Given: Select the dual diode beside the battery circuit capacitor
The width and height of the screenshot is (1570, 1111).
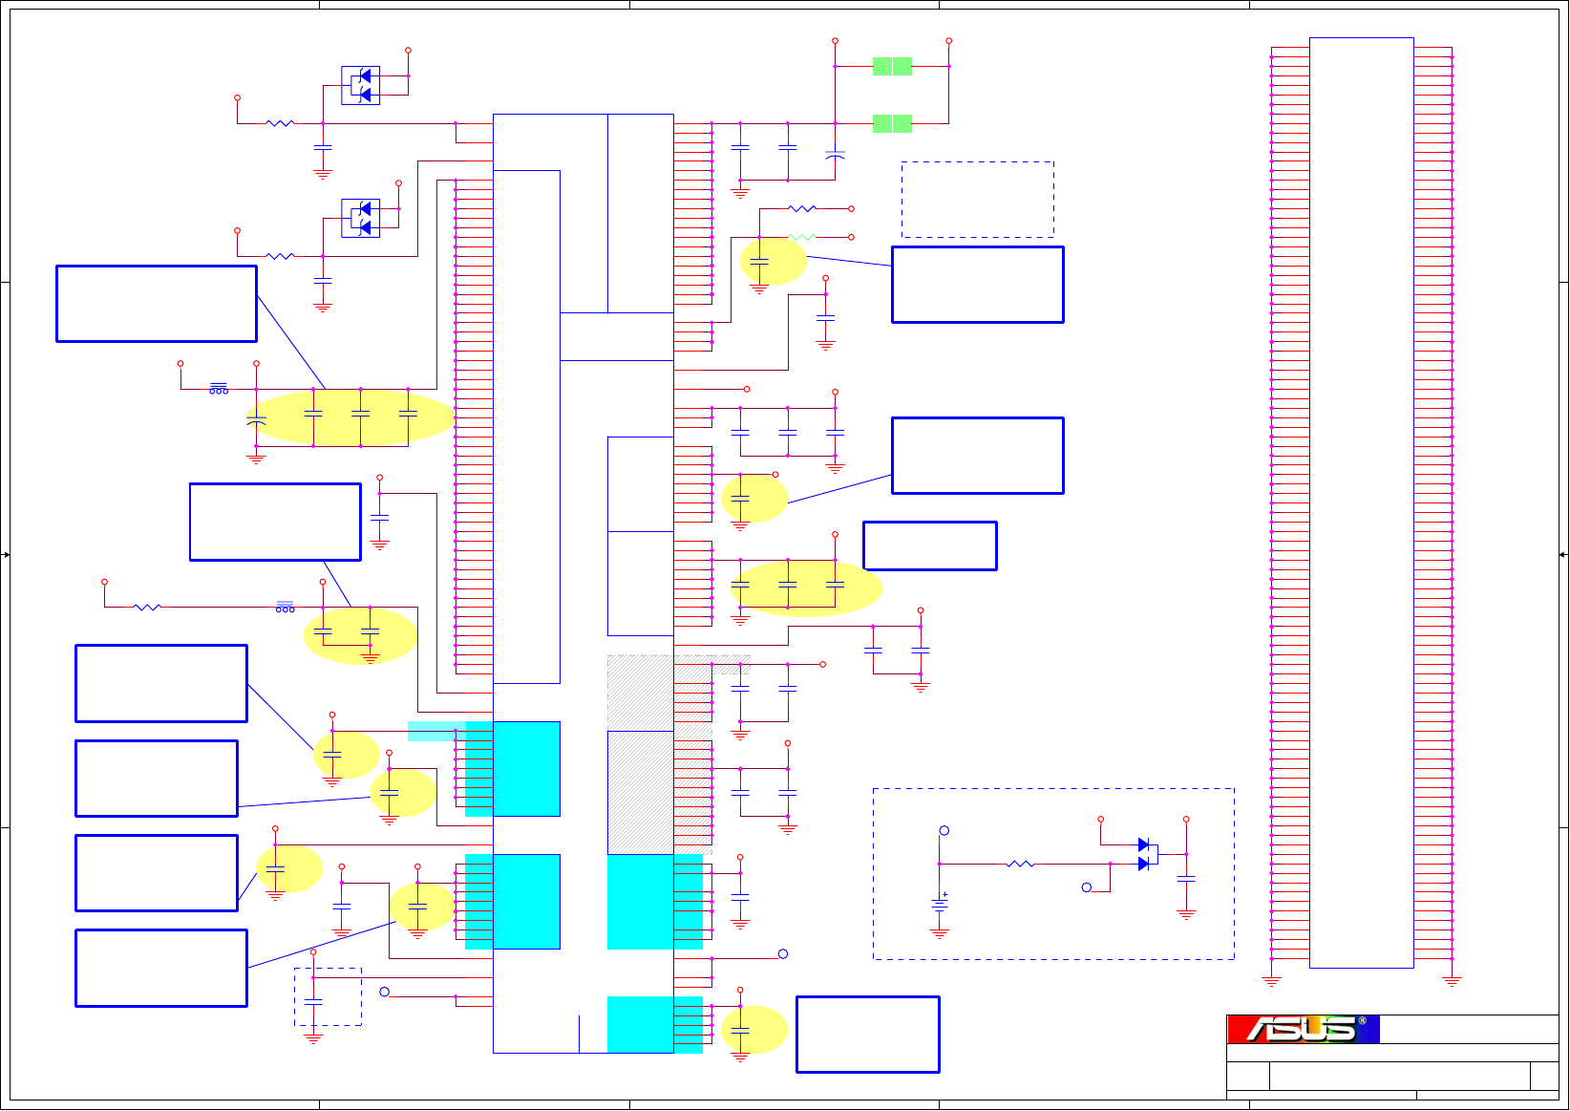Looking at the screenshot, I should click(x=1148, y=854).
